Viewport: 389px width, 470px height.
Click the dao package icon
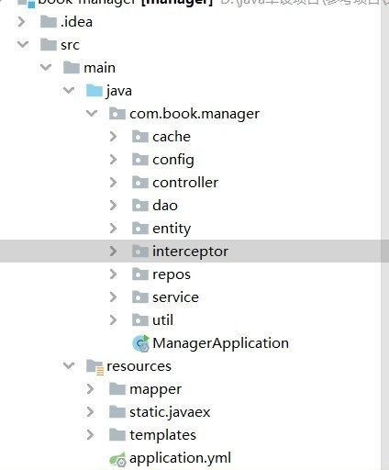[140, 206]
